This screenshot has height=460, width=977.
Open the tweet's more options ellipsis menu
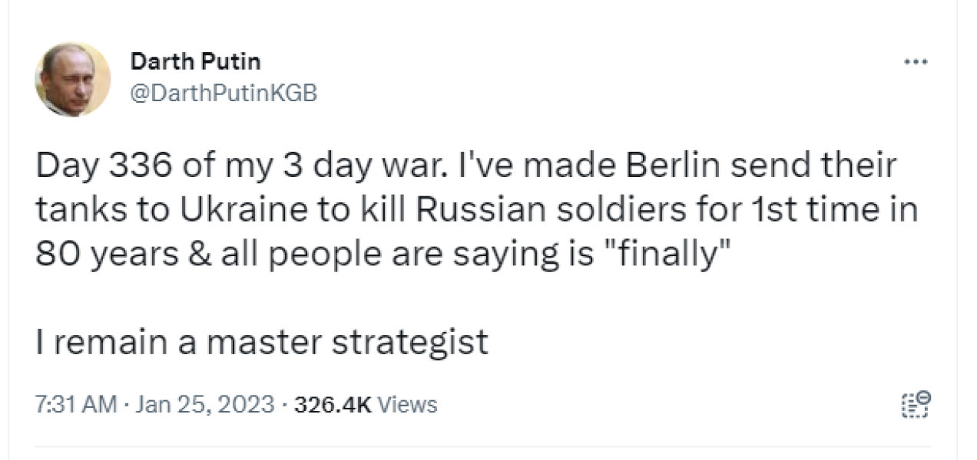pos(915,61)
